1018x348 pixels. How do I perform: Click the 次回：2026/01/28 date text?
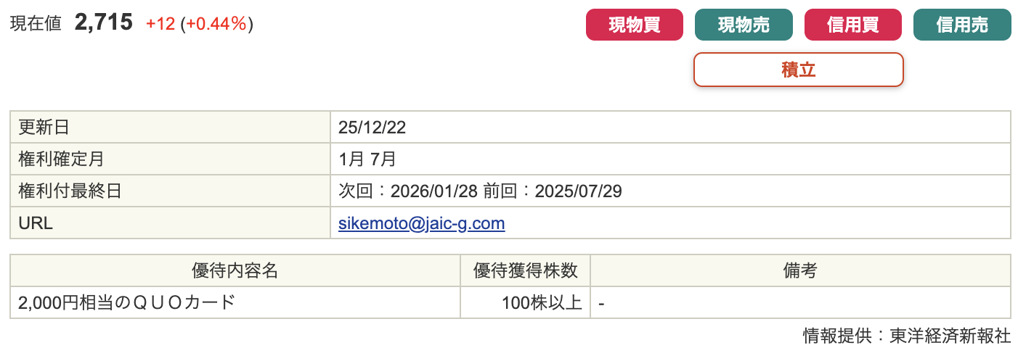click(407, 191)
